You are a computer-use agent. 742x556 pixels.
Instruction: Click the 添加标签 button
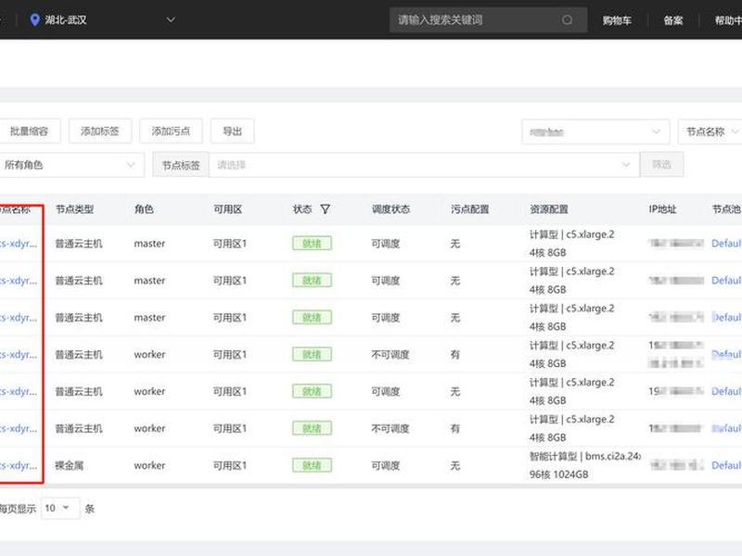pyautogui.click(x=100, y=131)
